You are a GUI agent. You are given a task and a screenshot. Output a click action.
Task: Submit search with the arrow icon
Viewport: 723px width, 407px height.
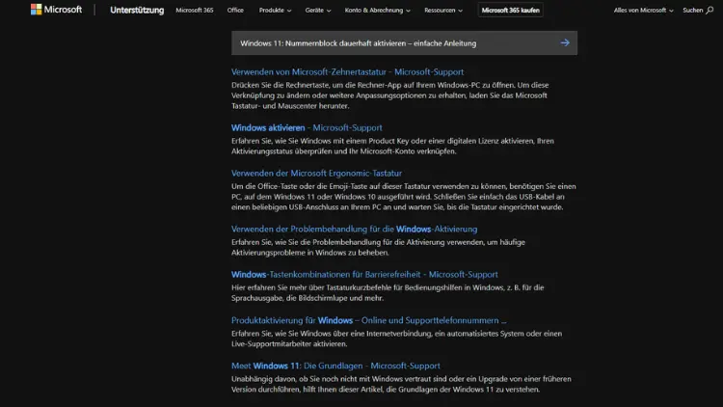pyautogui.click(x=565, y=42)
